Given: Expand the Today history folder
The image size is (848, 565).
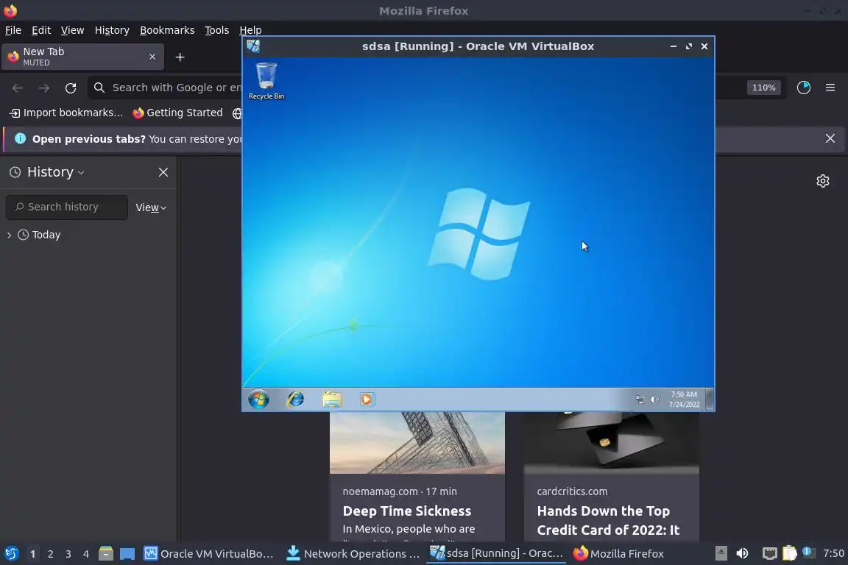Looking at the screenshot, I should coord(9,235).
